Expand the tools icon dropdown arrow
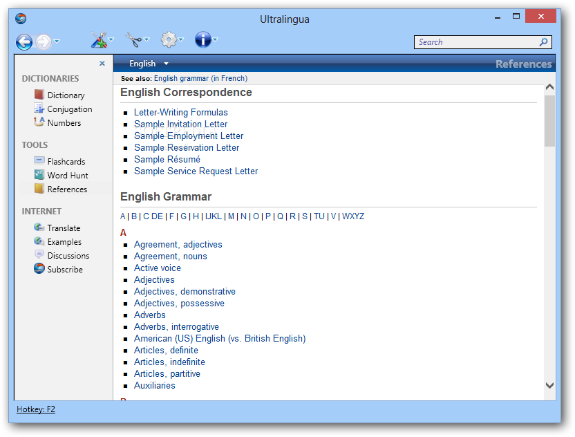The height and width of the screenshot is (437, 575). [x=111, y=39]
